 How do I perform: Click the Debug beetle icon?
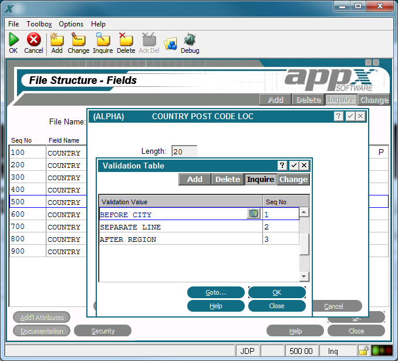[190, 39]
